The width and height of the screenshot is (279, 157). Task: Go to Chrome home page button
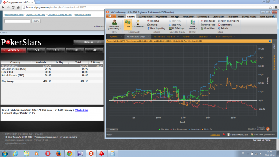coord(18,8)
